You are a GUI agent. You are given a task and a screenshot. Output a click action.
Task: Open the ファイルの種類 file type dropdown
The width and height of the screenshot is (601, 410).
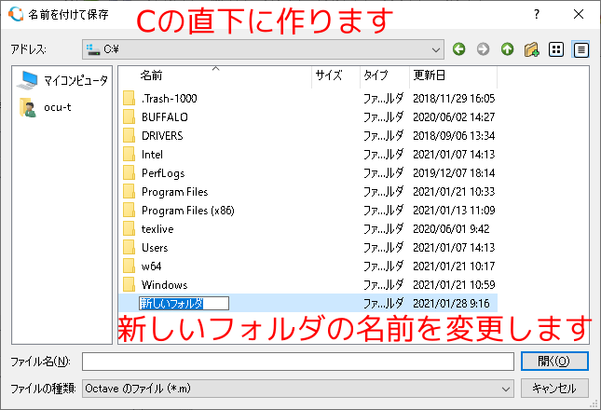507,388
